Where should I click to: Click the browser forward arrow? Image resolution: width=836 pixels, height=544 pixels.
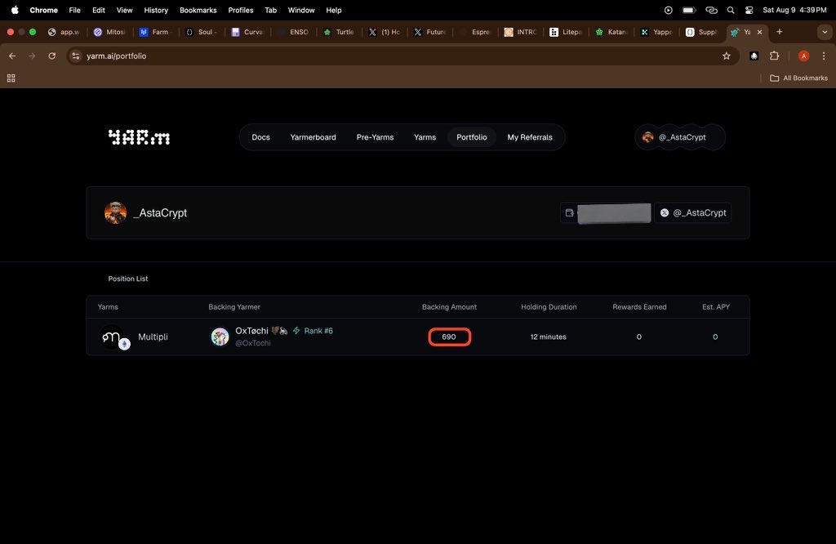coord(32,56)
